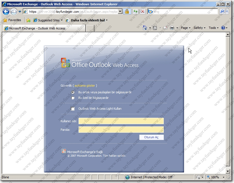
Task: Click the blue Help question mark icon
Action: click(x=223, y=28)
